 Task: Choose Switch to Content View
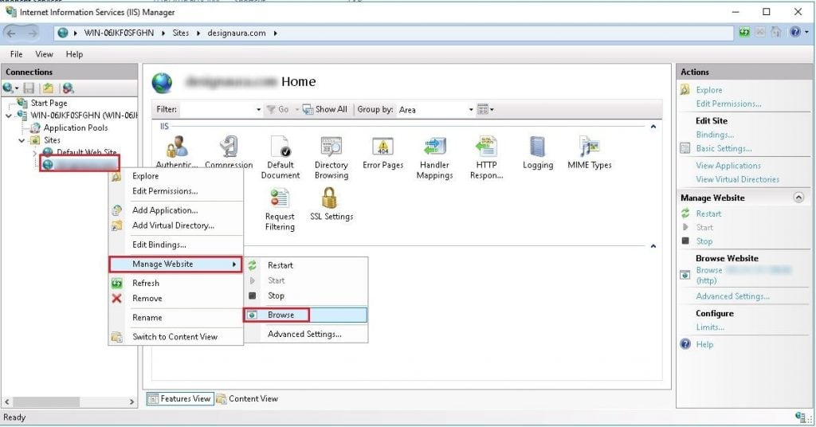pos(175,336)
